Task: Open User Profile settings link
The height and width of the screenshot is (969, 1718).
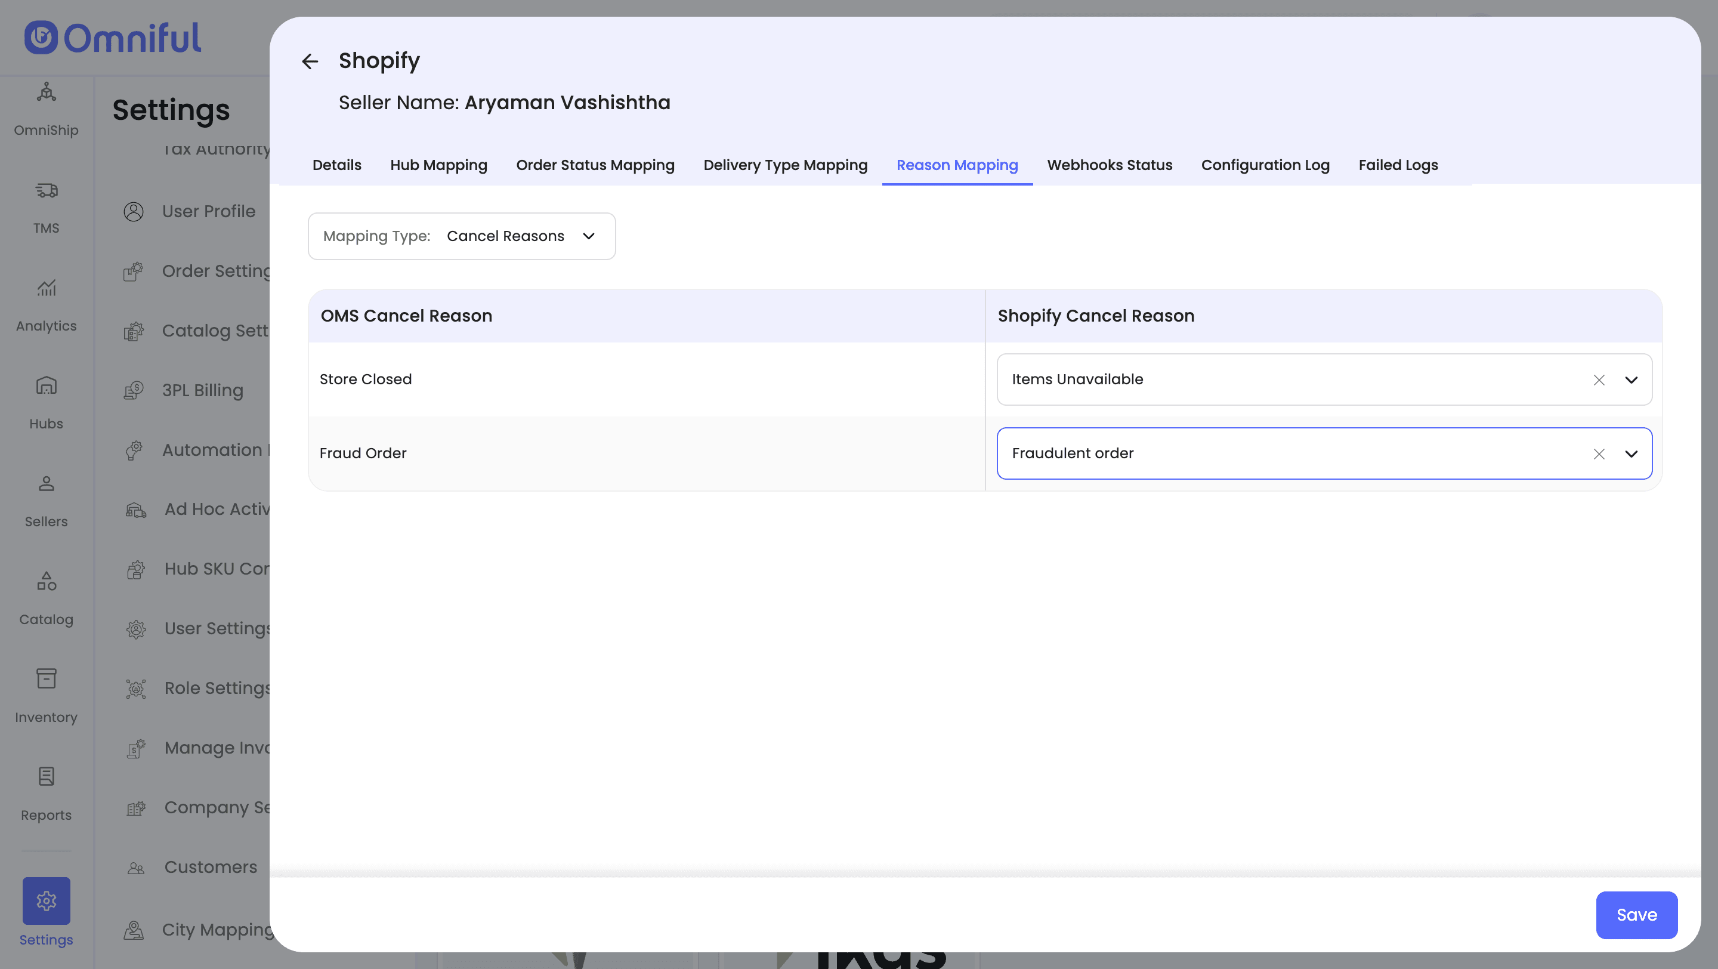Action: point(208,211)
